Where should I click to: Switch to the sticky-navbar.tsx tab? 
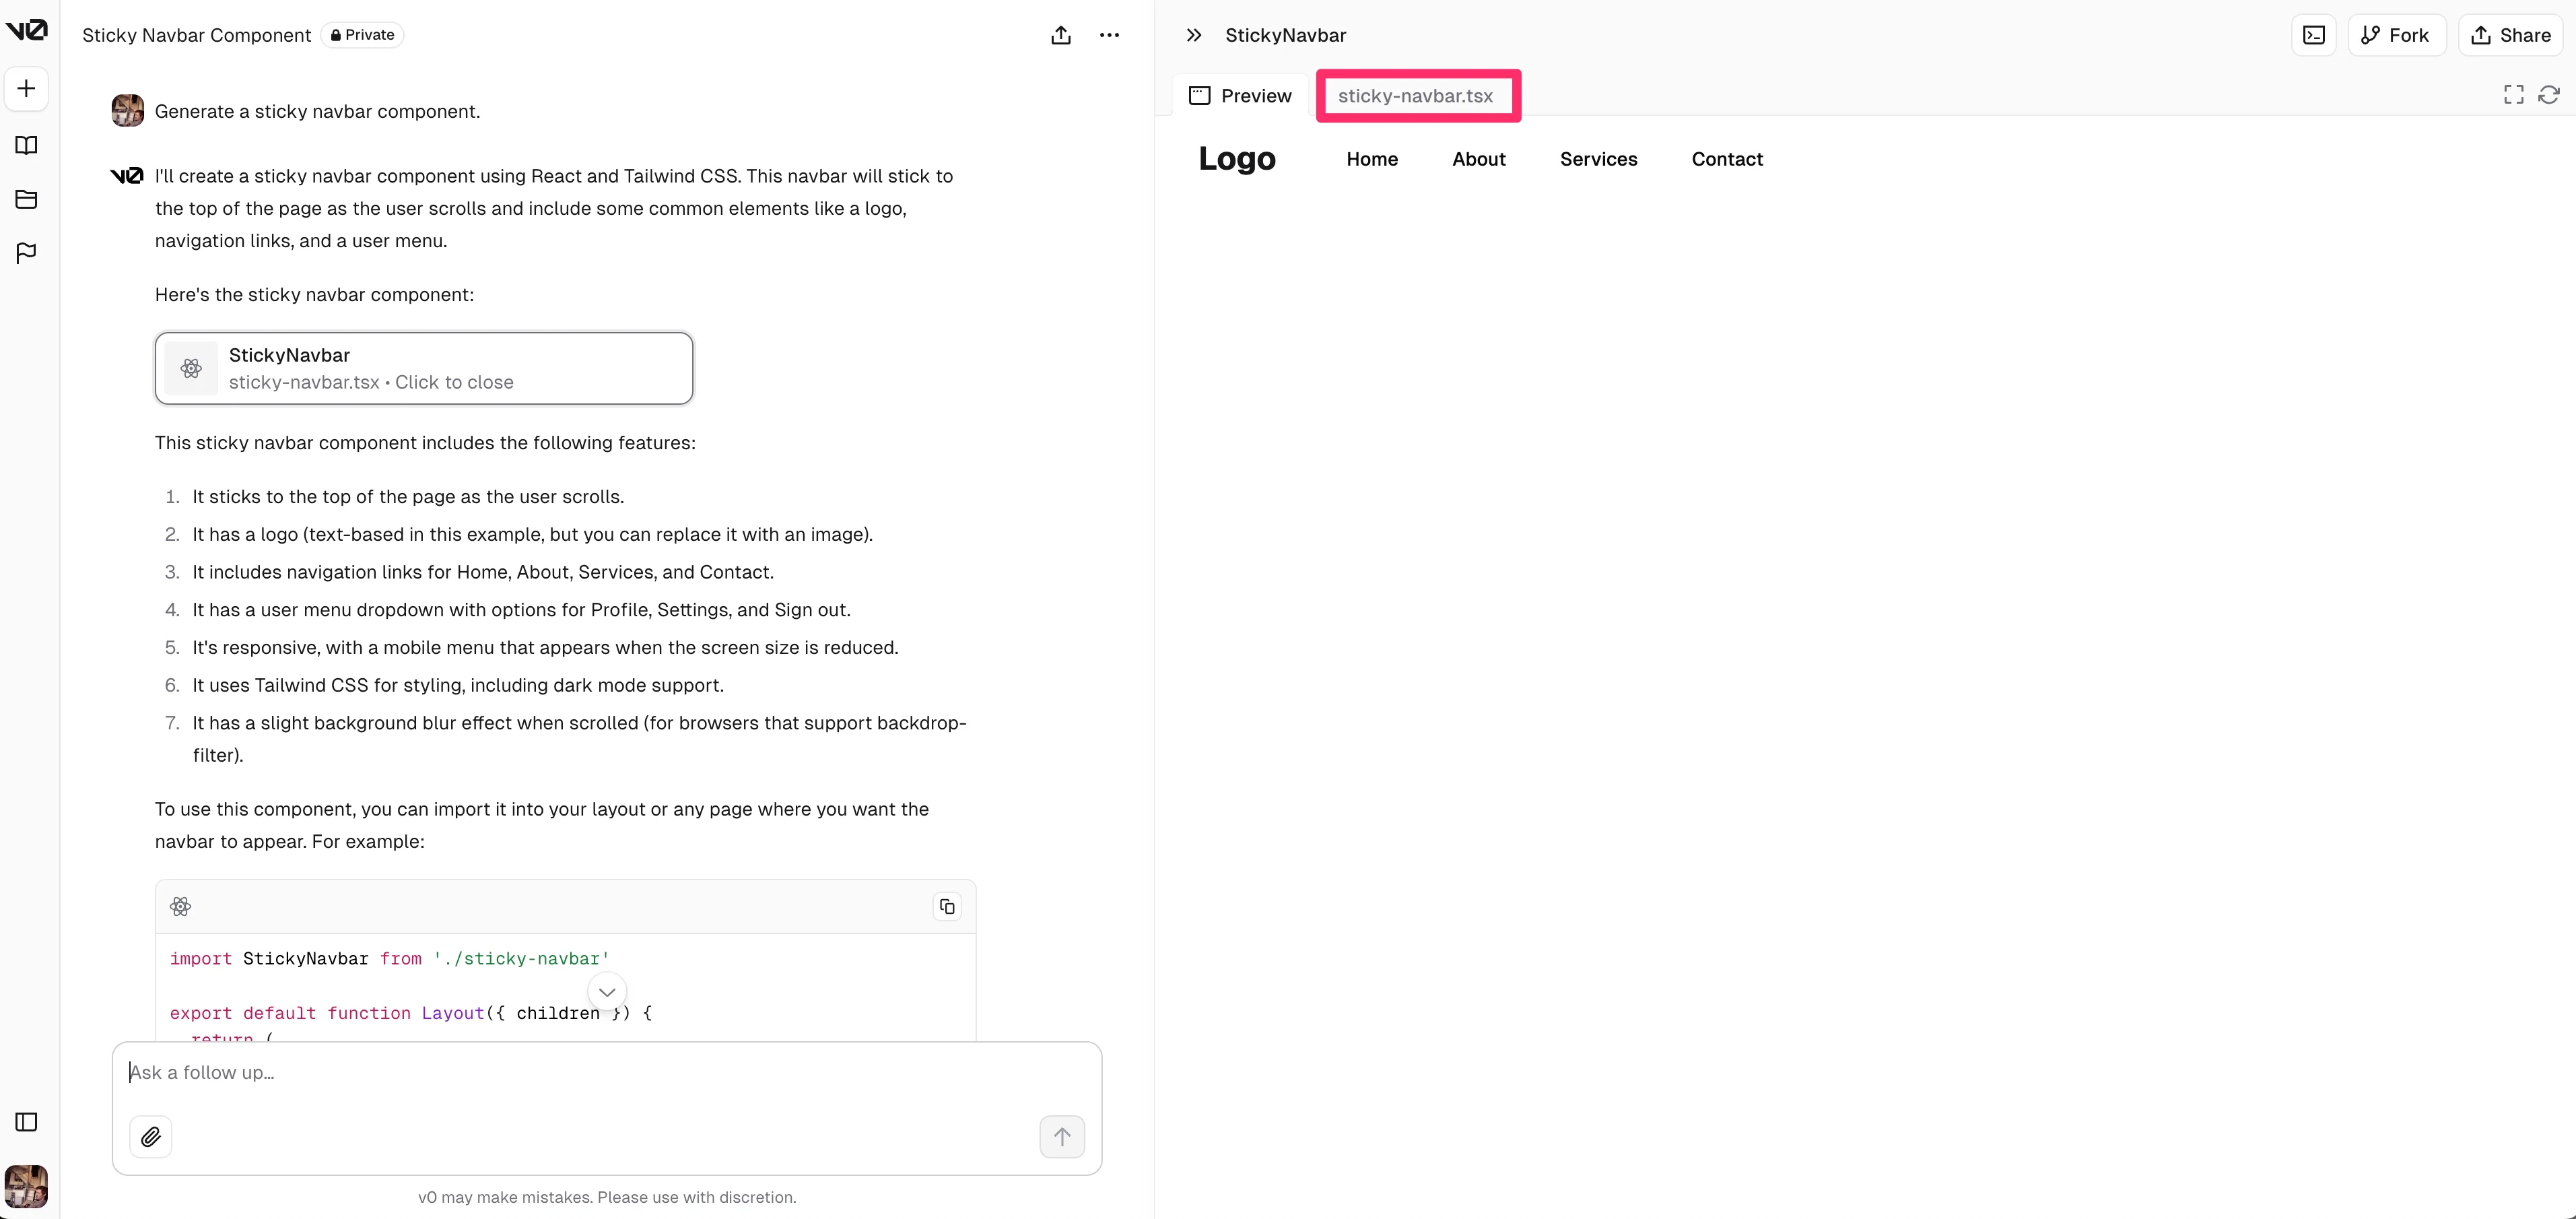[1415, 96]
